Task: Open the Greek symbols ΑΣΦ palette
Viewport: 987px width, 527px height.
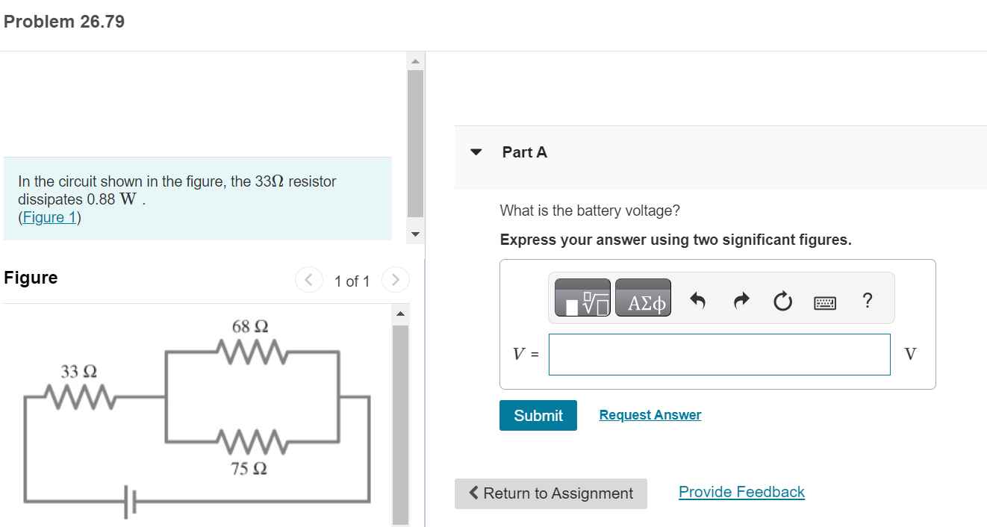Action: (x=643, y=297)
